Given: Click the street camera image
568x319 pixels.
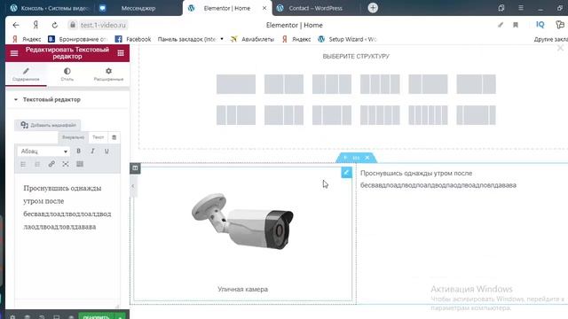Looking at the screenshot, I should (x=242, y=222).
